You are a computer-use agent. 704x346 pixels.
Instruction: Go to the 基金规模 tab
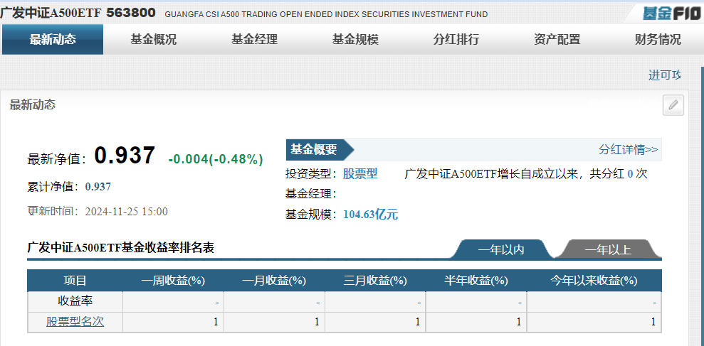pos(355,40)
